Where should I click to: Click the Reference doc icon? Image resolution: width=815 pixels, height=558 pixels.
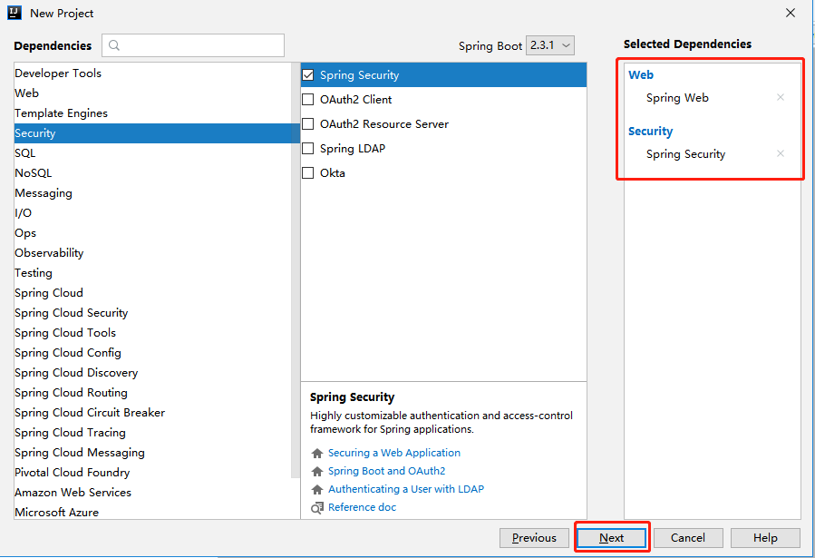tap(317, 507)
